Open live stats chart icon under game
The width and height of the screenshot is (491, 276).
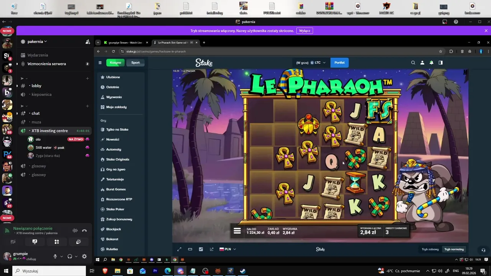[x=201, y=249]
